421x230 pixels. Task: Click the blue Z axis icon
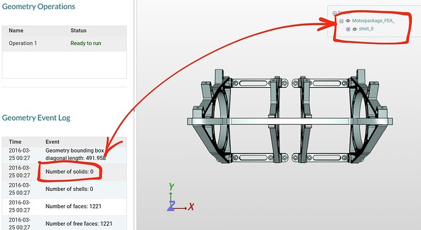pyautogui.click(x=171, y=206)
